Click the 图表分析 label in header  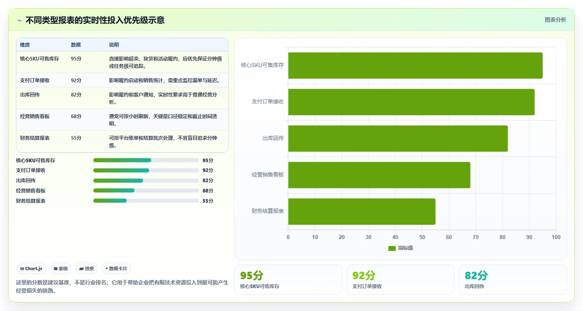pos(556,20)
